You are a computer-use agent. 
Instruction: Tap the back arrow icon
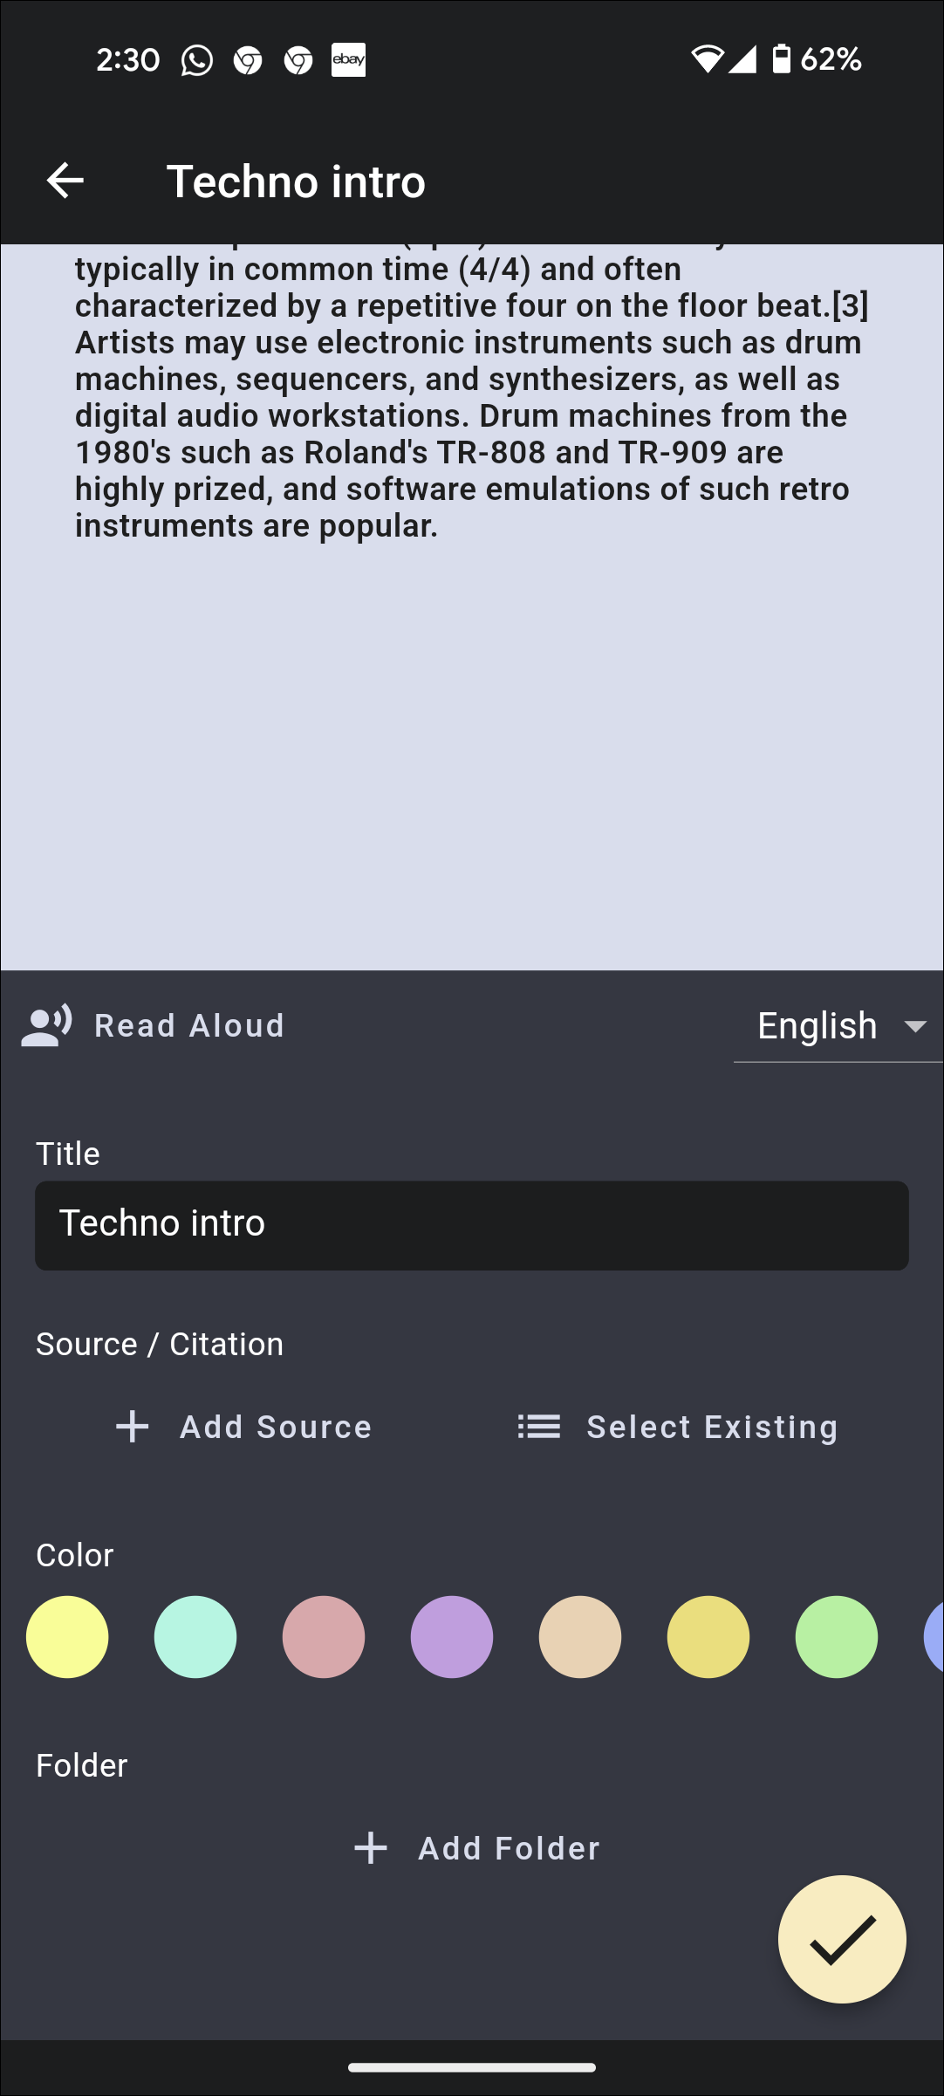(65, 182)
